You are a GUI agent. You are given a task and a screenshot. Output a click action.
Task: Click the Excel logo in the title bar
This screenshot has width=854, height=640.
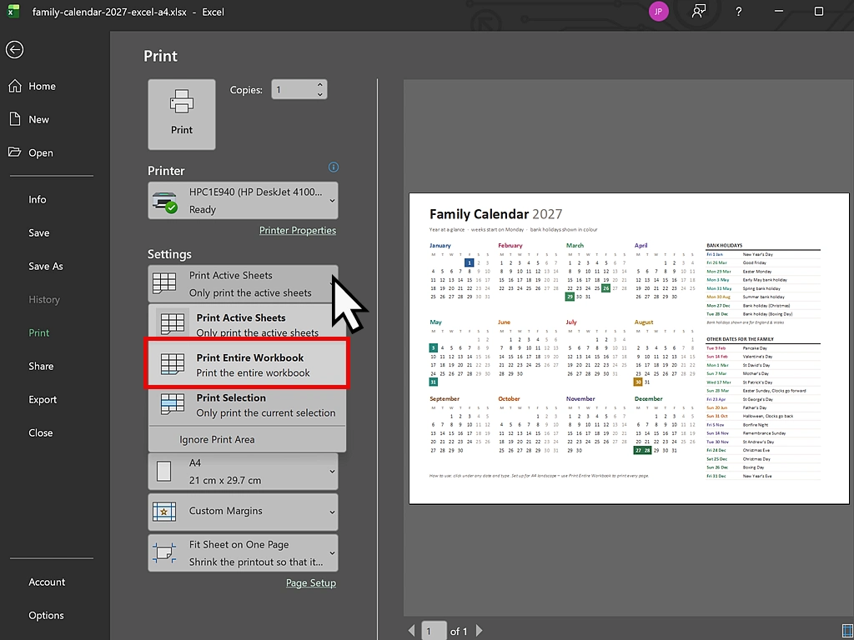pos(13,12)
